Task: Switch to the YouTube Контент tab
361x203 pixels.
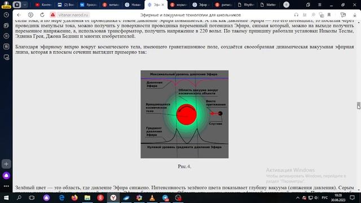Action: pyautogui.click(x=43, y=5)
